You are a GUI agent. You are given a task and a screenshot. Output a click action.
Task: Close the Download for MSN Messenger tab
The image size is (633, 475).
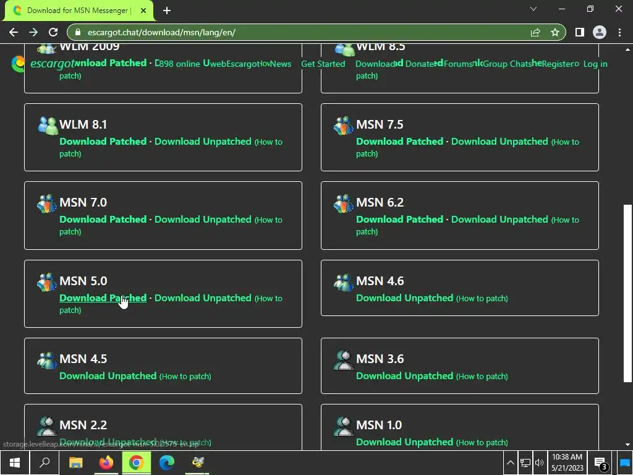[x=143, y=11]
